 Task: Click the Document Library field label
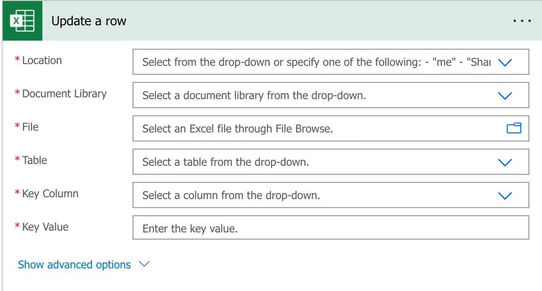pyautogui.click(x=64, y=93)
